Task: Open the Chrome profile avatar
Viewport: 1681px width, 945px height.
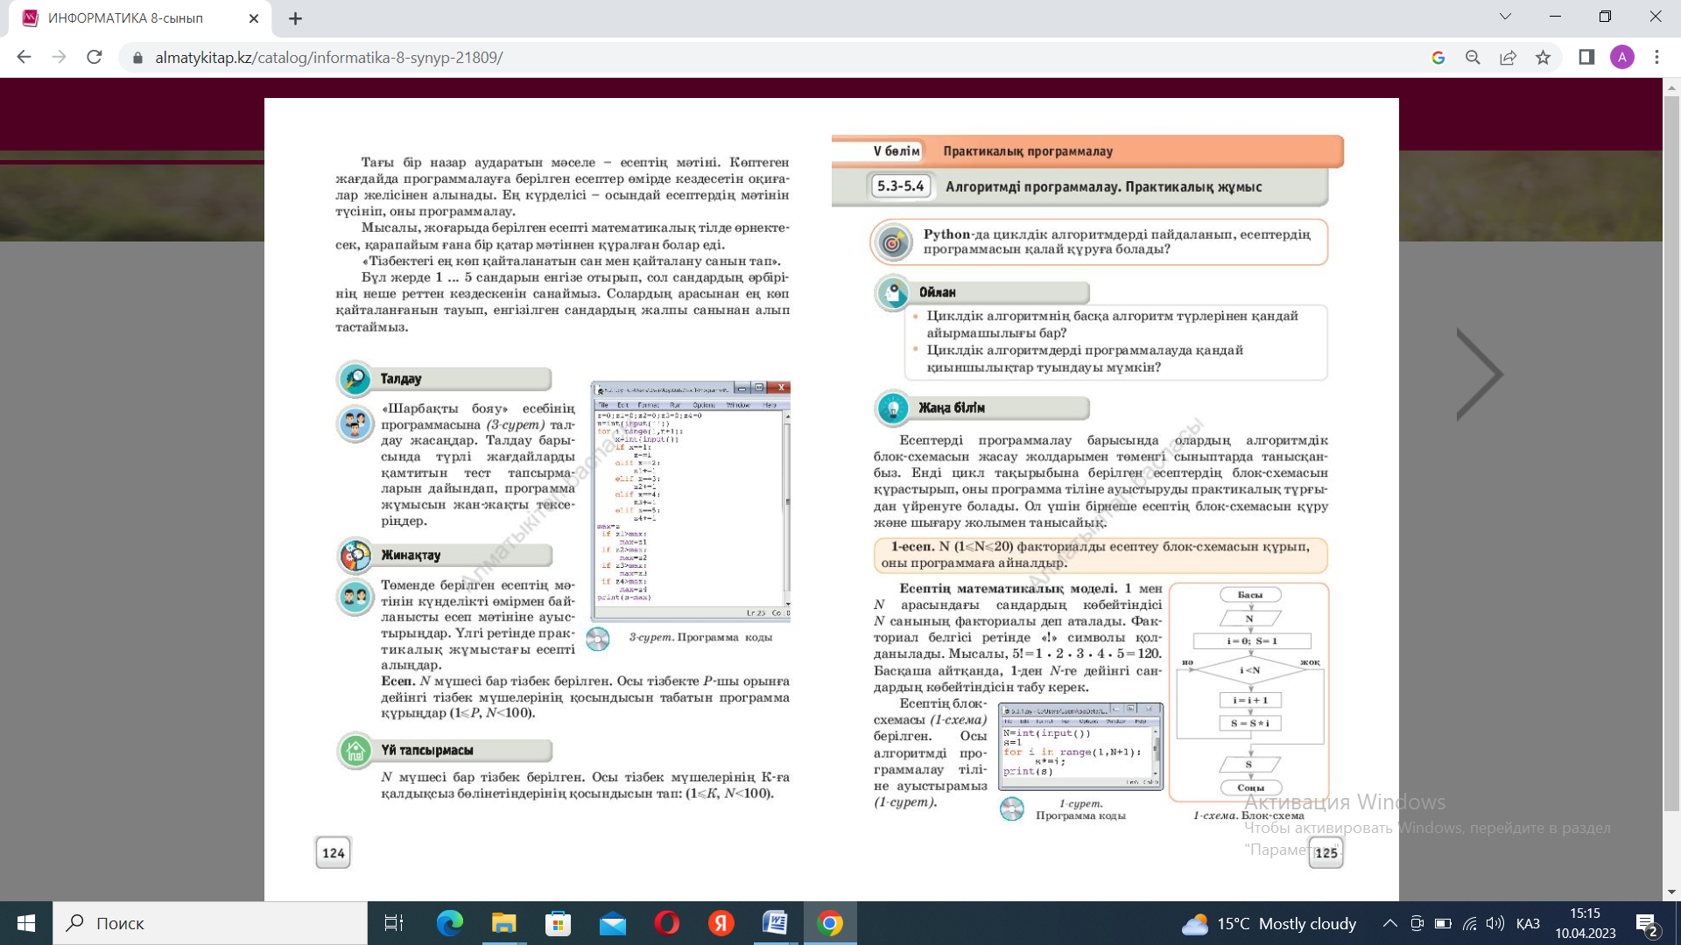Action: click(x=1621, y=58)
